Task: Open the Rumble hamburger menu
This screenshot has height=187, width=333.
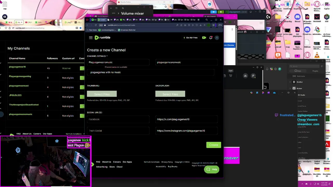Action: 91,38
